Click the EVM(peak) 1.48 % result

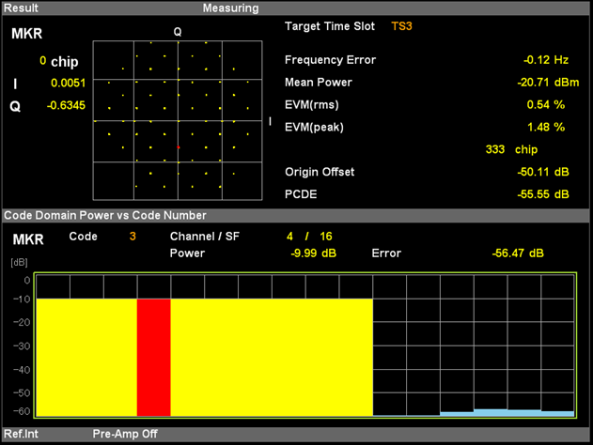point(545,127)
